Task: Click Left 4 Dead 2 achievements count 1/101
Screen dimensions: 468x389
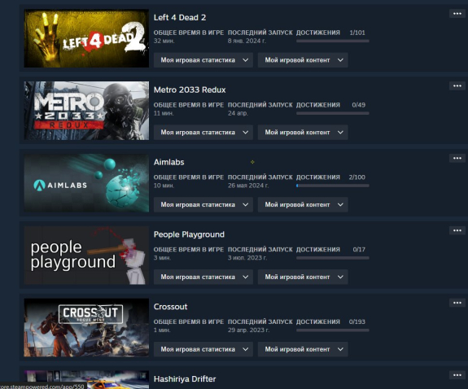Action: pos(357,33)
